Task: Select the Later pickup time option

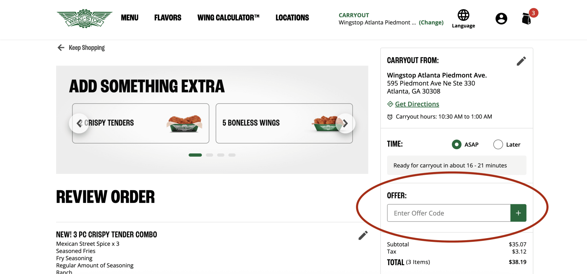Action: coord(498,144)
